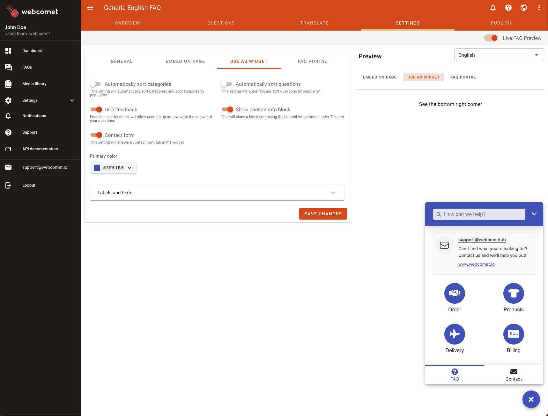
Task: Disable the Contact form toggle
Action: click(96, 135)
